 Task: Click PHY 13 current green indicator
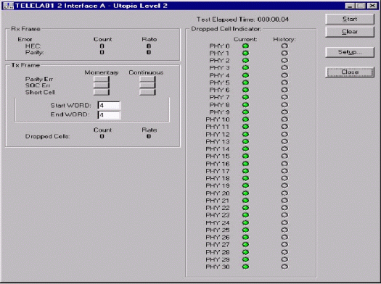(x=246, y=141)
